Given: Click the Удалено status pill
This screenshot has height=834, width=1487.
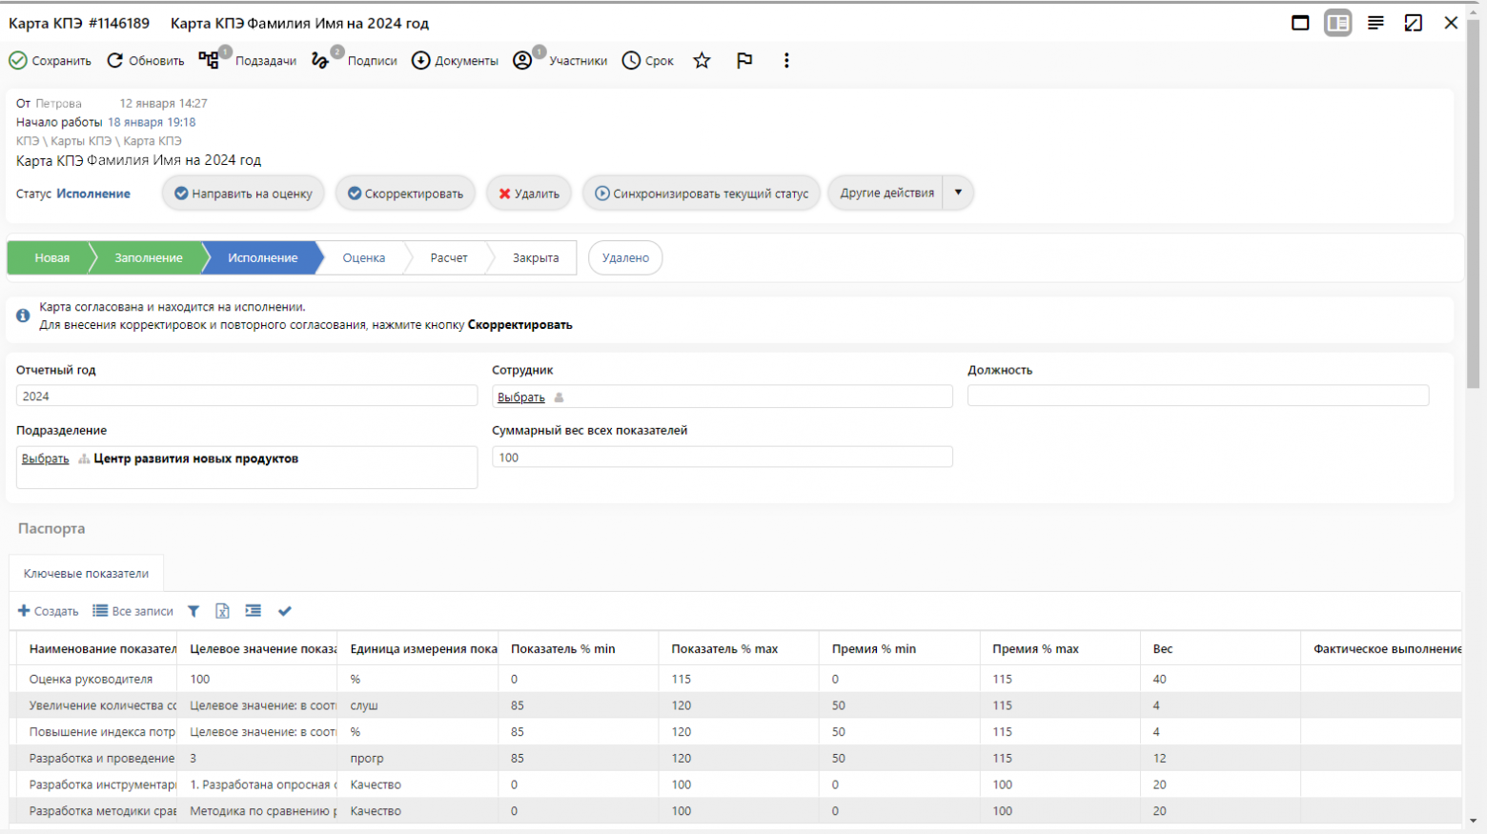Looking at the screenshot, I should (625, 257).
